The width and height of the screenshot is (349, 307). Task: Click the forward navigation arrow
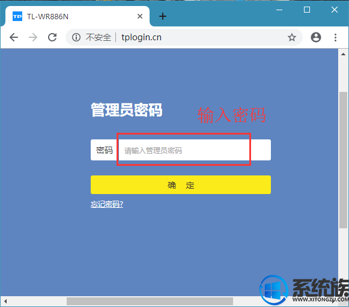click(x=33, y=37)
